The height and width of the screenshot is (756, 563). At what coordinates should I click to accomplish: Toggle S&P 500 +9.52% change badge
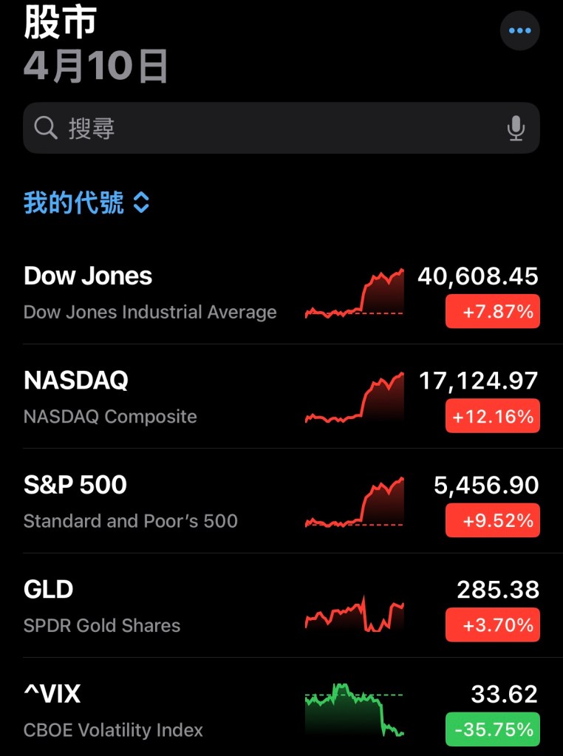click(493, 520)
